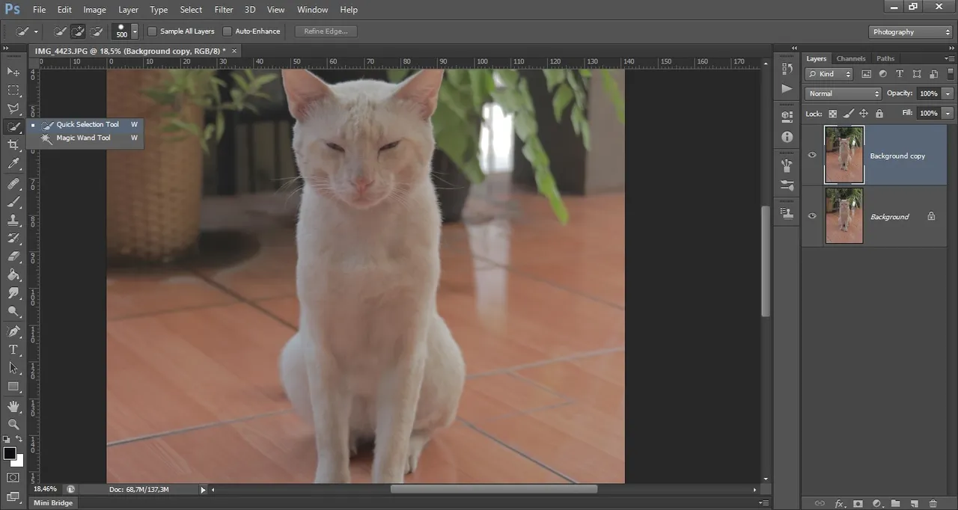Open the layer Fill slider dropdown
Screen dimensions: 958x510
click(x=948, y=113)
